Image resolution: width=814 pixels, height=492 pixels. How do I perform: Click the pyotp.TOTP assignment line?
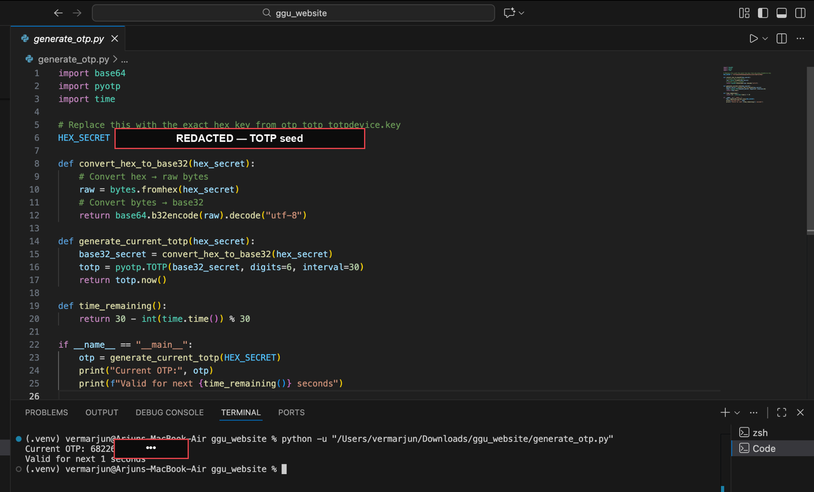point(222,267)
